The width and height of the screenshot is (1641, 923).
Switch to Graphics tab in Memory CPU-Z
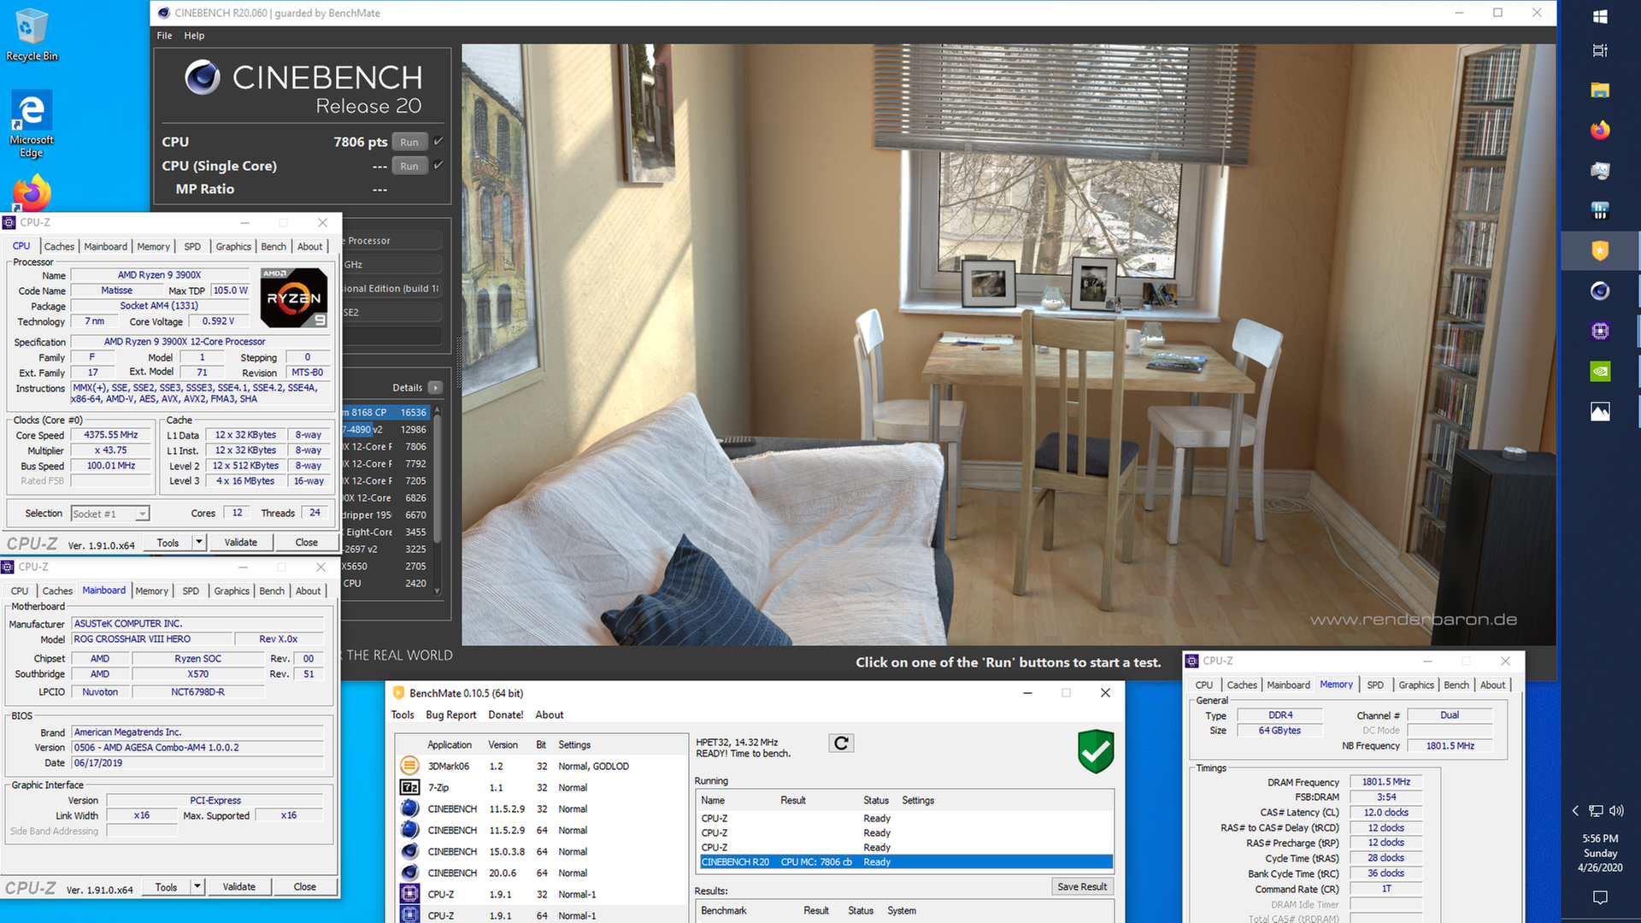click(x=1416, y=685)
